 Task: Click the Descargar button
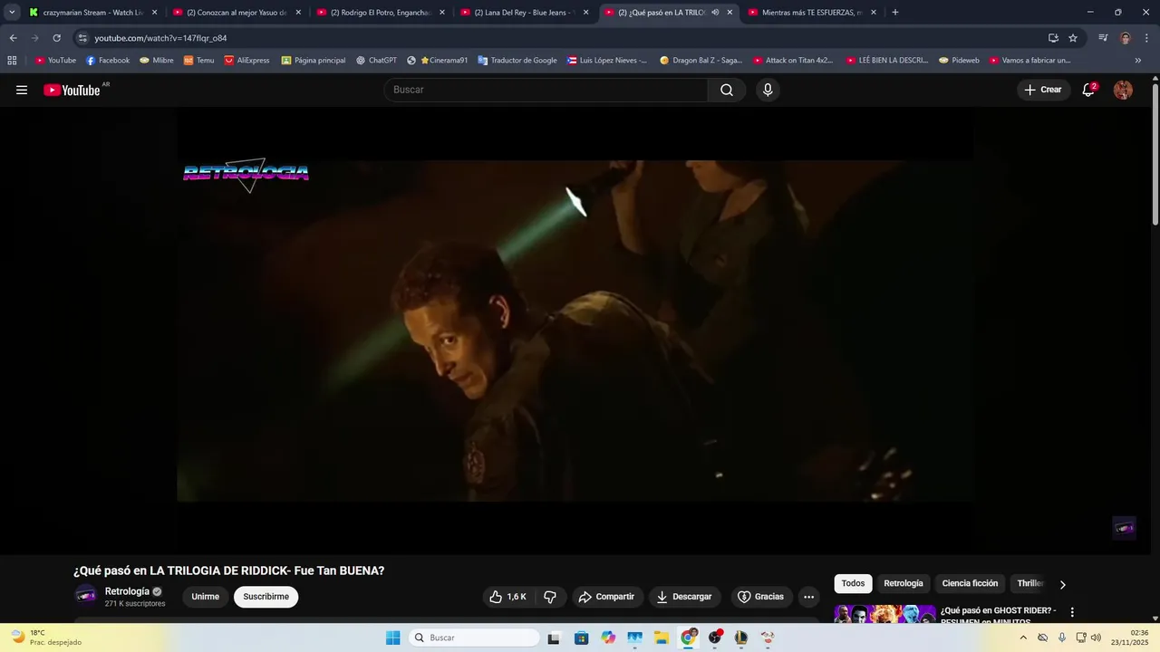684,597
